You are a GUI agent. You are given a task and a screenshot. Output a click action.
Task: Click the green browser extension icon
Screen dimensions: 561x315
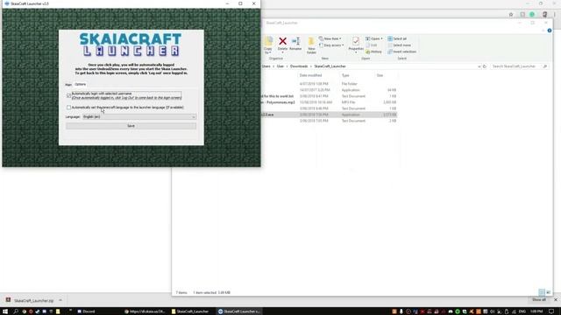coord(532,15)
